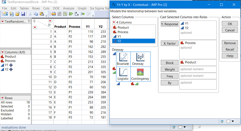
Task: Expand the first toolbar overflow arrow
Action: 47,15
